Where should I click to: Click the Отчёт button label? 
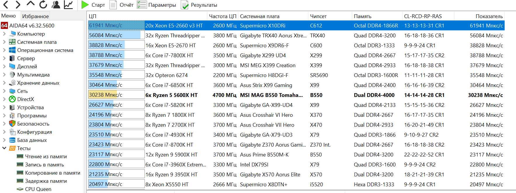coord(126,5)
